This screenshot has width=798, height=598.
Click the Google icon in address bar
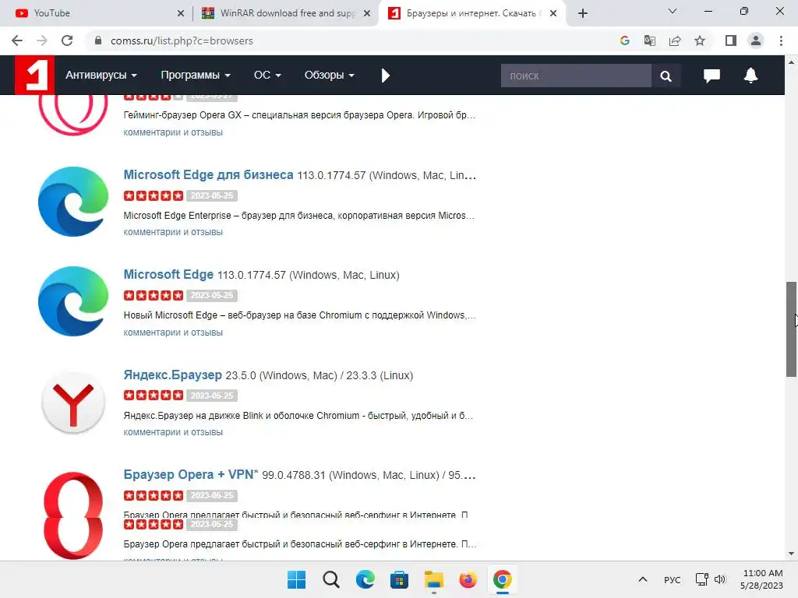click(x=624, y=40)
